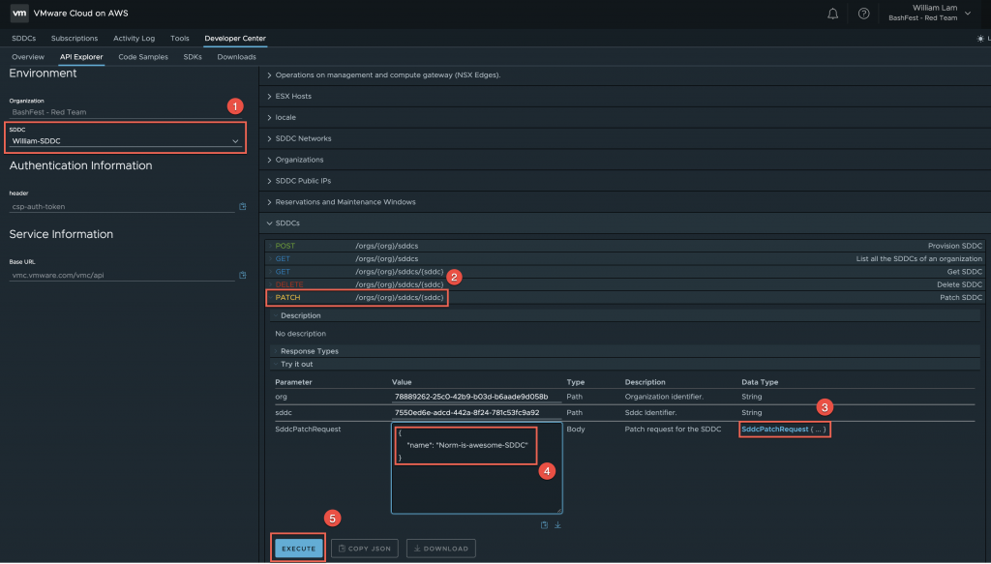This screenshot has height=564, width=991.
Task: Collapse the SDDCs section
Action: click(x=286, y=223)
